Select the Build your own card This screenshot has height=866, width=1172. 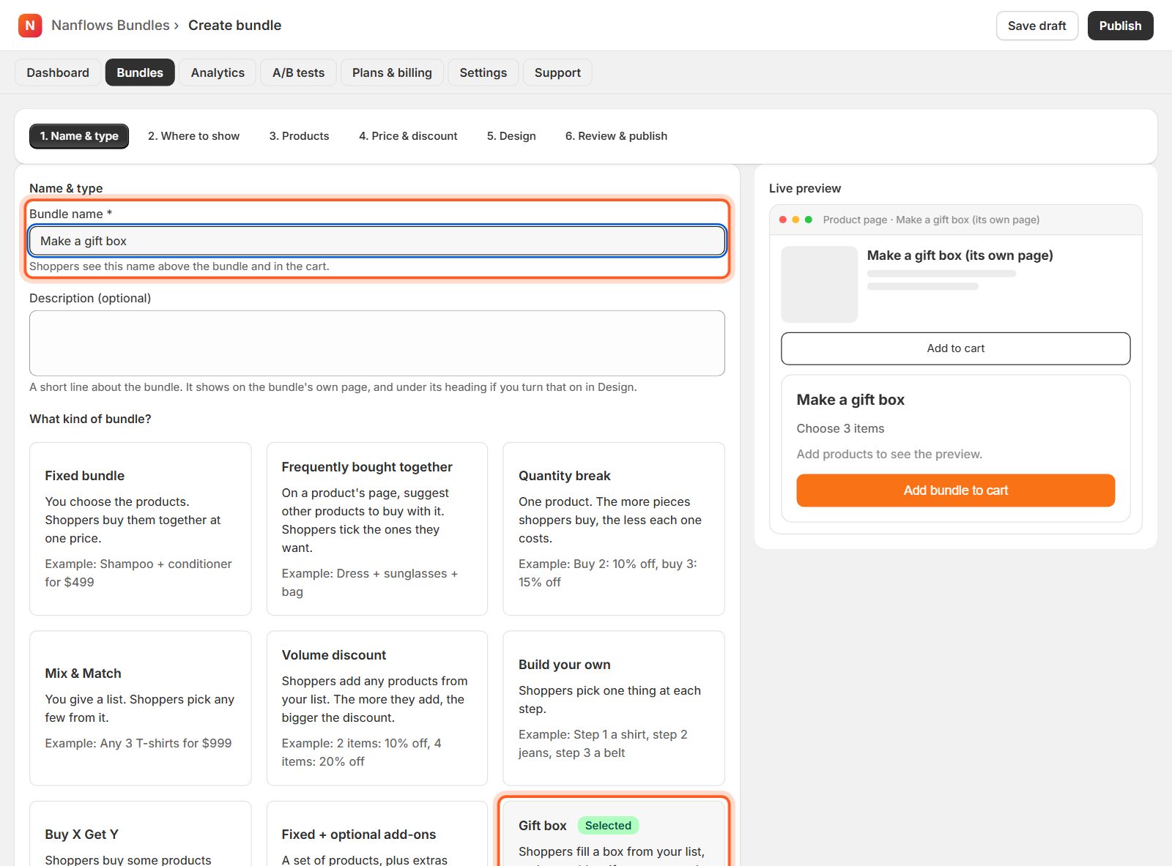tap(614, 708)
